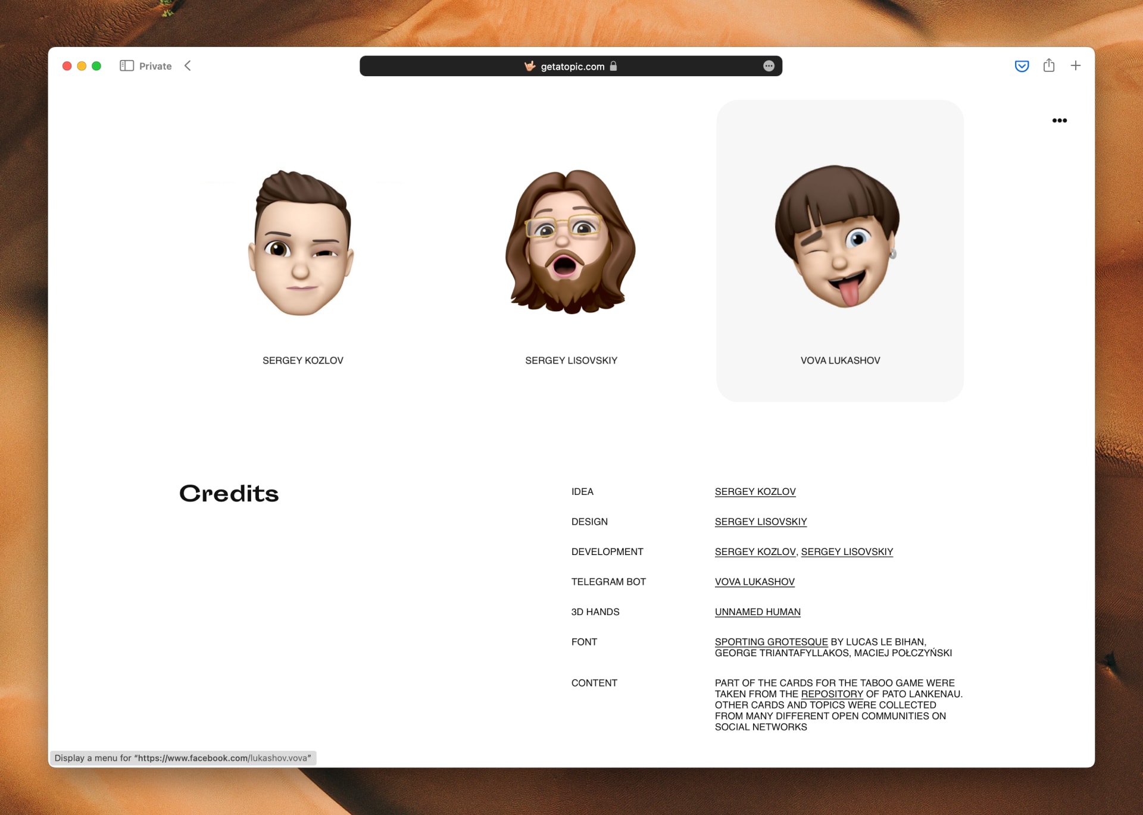Go back with the chevron arrow
Image resolution: width=1143 pixels, height=815 pixels.
pos(188,66)
